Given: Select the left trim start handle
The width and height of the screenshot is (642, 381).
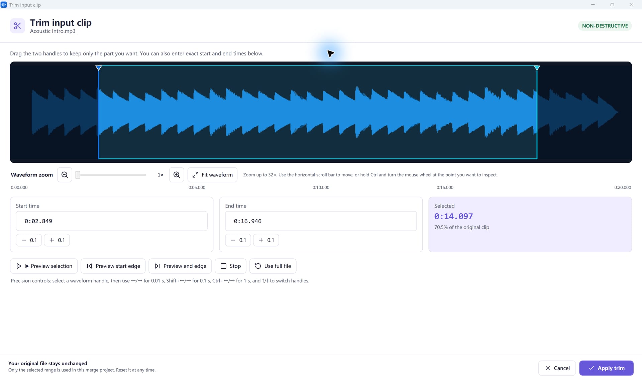Looking at the screenshot, I should point(98,68).
